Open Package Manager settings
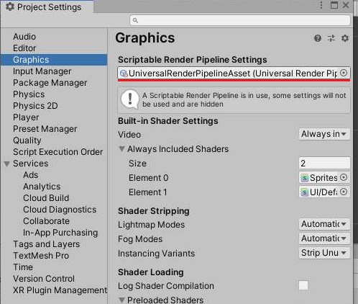 [50, 83]
